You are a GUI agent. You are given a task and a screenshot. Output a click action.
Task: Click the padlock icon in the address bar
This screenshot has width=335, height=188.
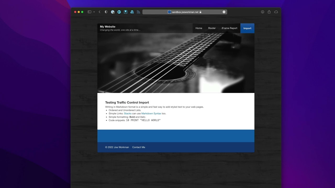(x=200, y=12)
